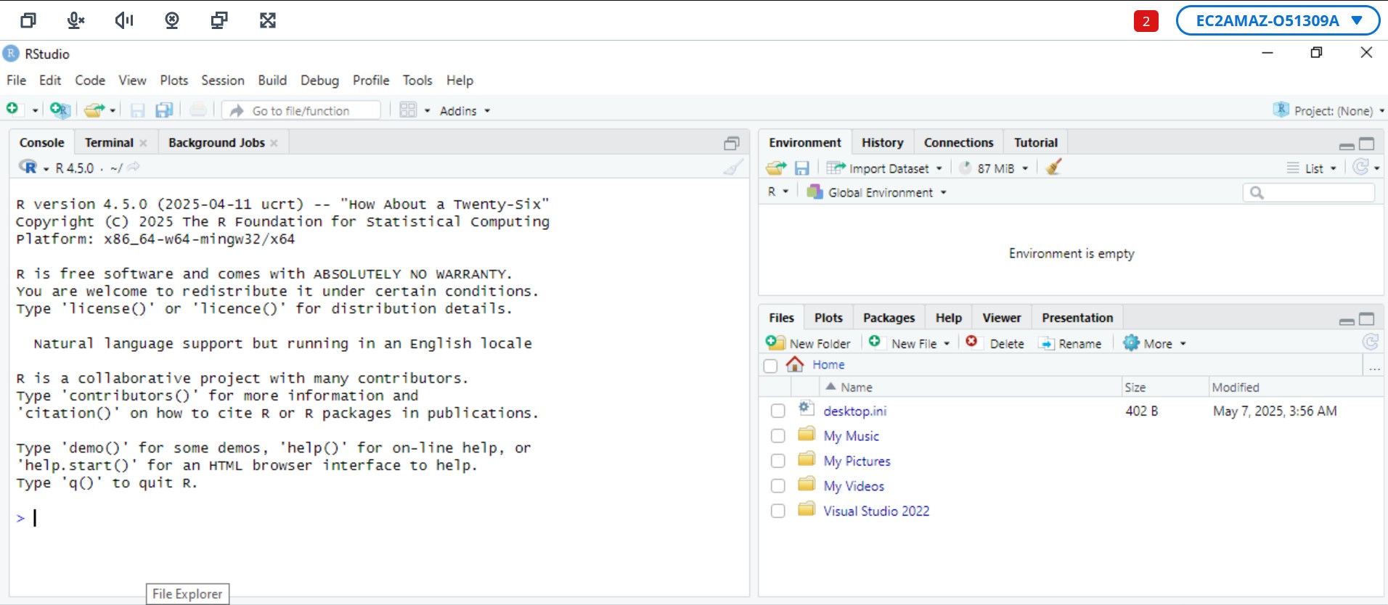Click the Save All documents icon

pyautogui.click(x=164, y=110)
